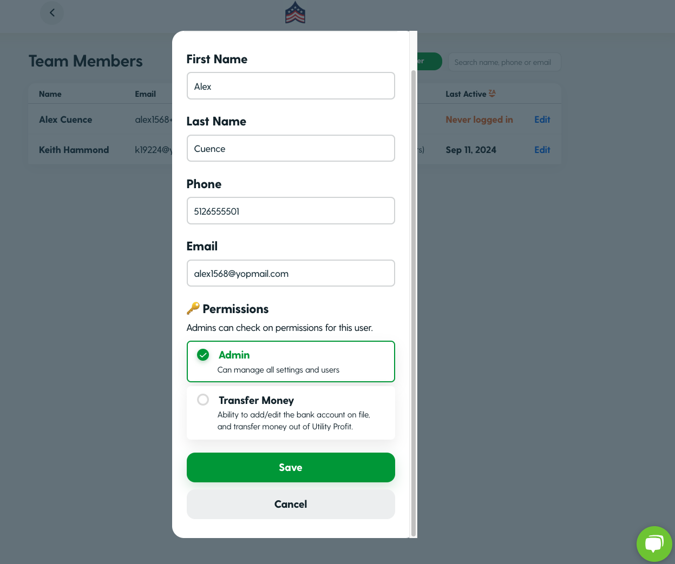Click the team member search box
The image size is (675, 564).
504,62
